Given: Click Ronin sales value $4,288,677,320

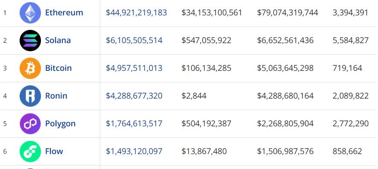Looking at the screenshot, I should (134, 96).
